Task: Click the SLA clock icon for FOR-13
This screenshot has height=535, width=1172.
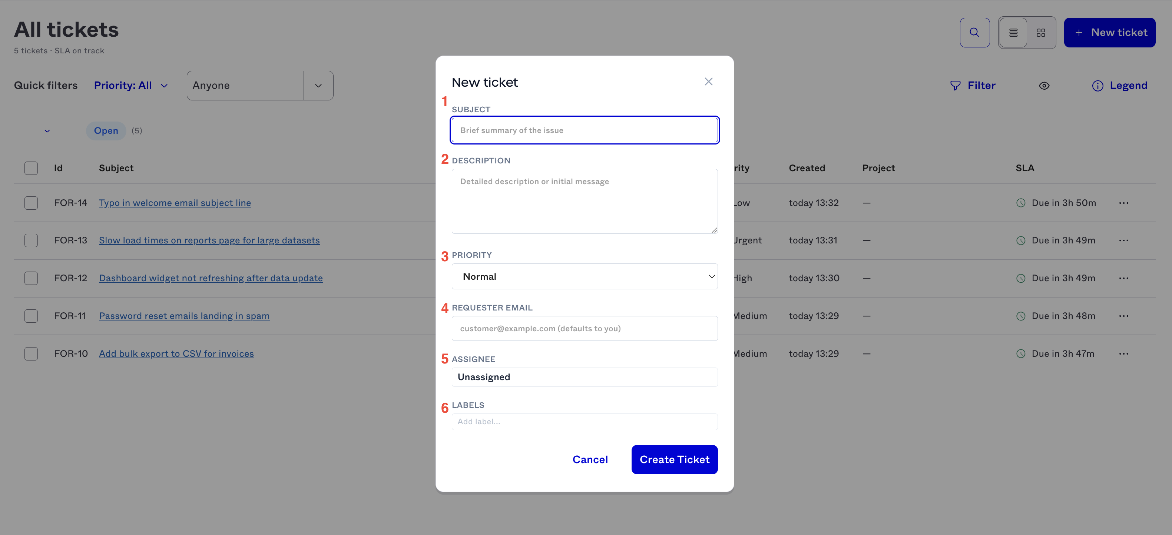Action: pos(1021,240)
